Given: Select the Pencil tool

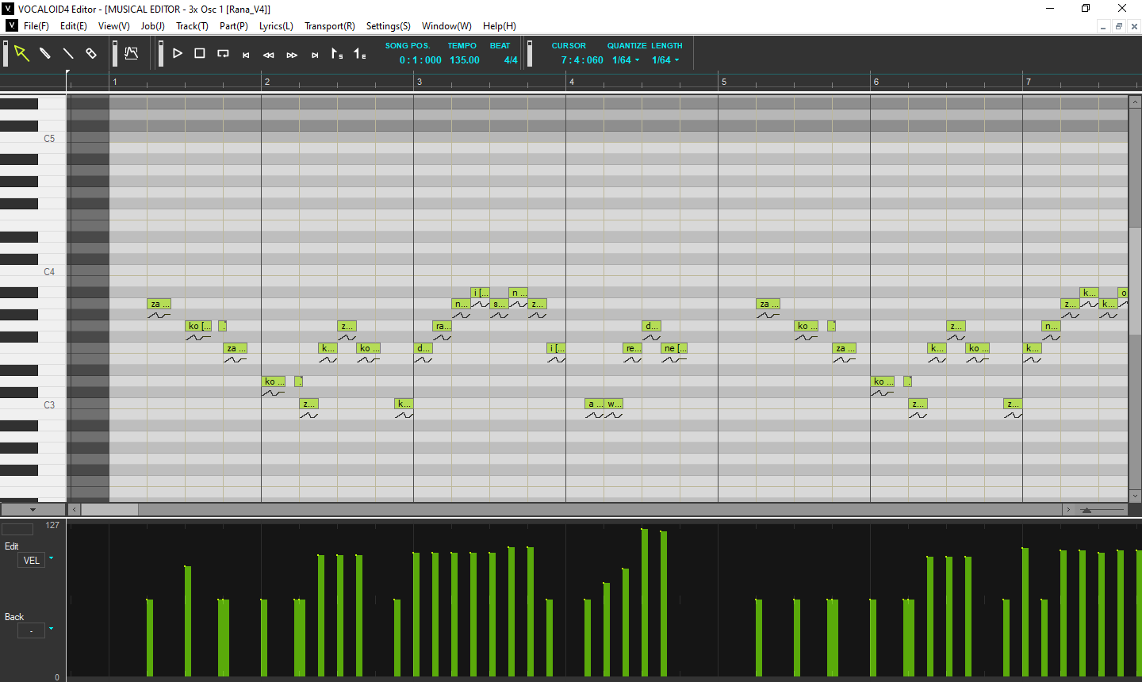Looking at the screenshot, I should (x=45, y=54).
